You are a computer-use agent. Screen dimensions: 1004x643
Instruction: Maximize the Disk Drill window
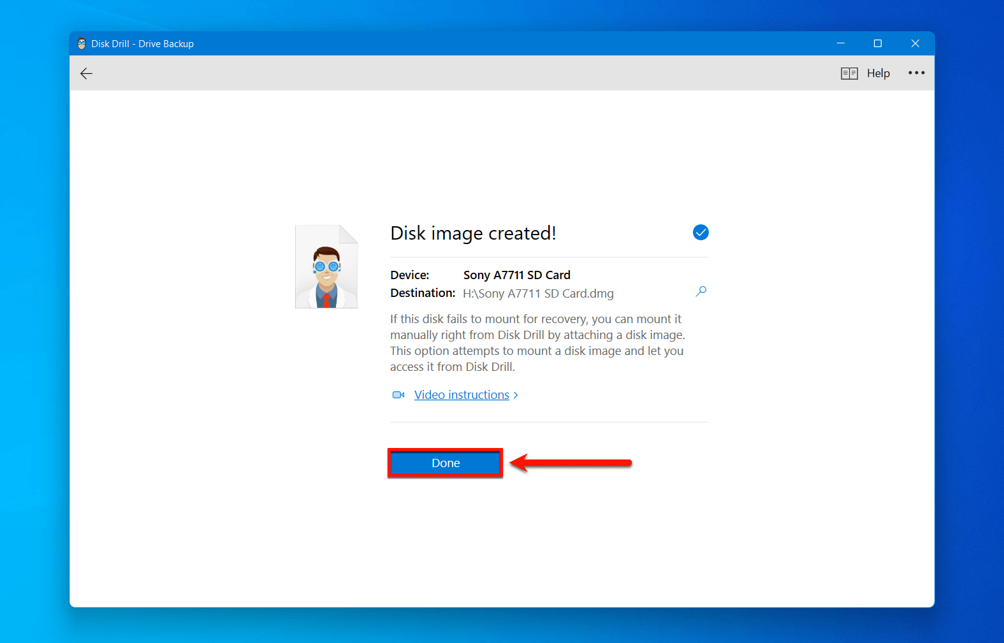pos(878,43)
